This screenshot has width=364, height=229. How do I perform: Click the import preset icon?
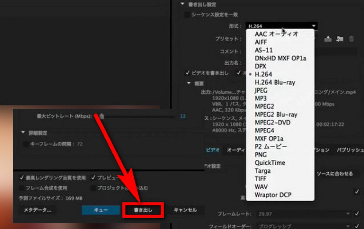(x=340, y=39)
